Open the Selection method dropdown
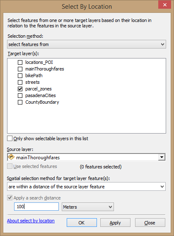Image resolution: width=174 pixels, height=236 pixels. point(87,44)
